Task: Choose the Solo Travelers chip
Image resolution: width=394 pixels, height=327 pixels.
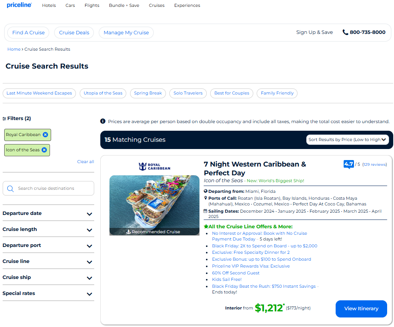Action: pos(188,93)
